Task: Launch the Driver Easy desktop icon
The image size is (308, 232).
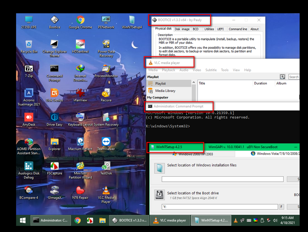Action: (x=55, y=120)
